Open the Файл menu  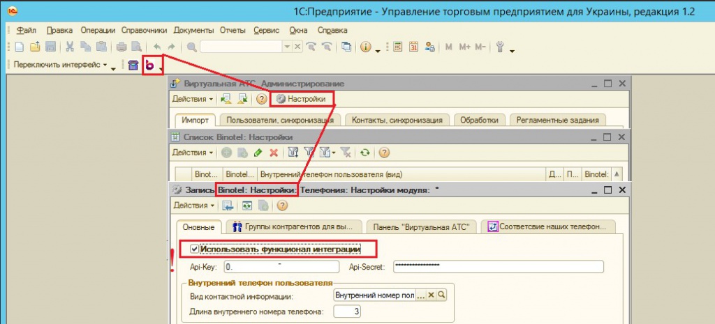coord(26,31)
